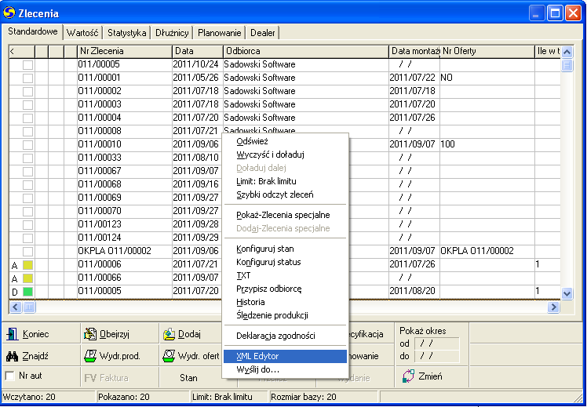Toggle the Nr aut checkbox
The width and height of the screenshot is (587, 407).
tap(9, 376)
